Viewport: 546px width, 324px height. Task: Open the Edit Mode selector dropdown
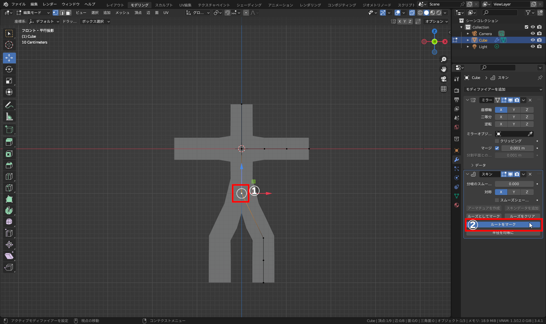point(33,13)
